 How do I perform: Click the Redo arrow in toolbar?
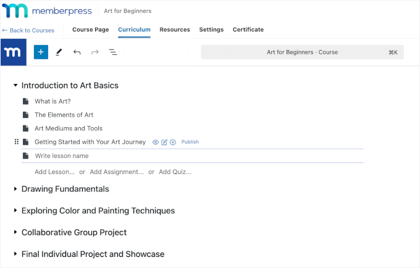pyautogui.click(x=94, y=52)
